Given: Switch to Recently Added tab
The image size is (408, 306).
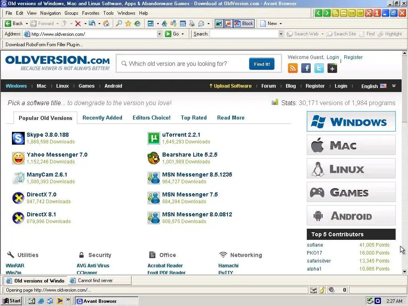Looking at the screenshot, I should 102,118.
